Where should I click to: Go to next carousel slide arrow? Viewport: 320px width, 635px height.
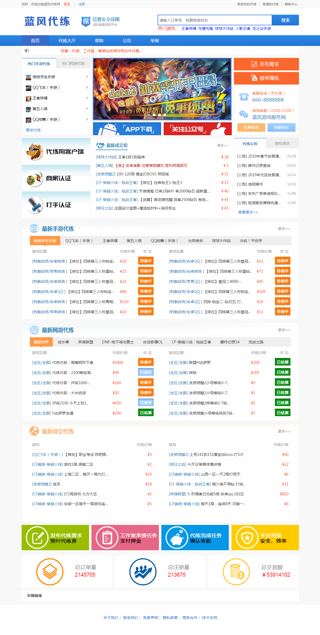(x=223, y=89)
